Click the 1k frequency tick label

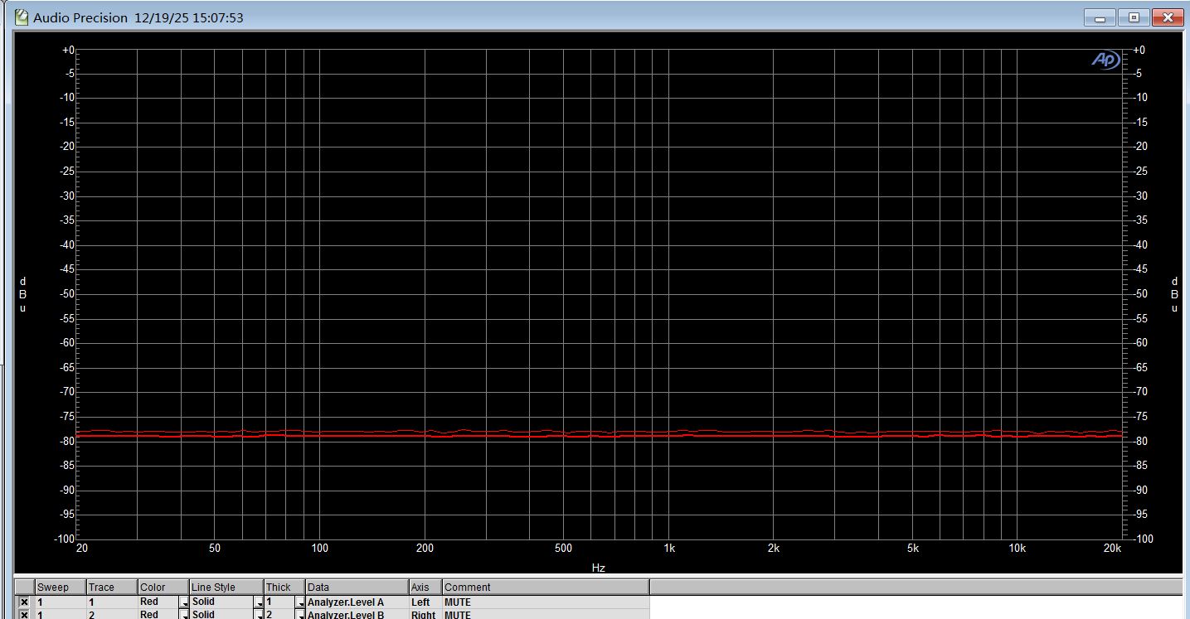click(669, 549)
